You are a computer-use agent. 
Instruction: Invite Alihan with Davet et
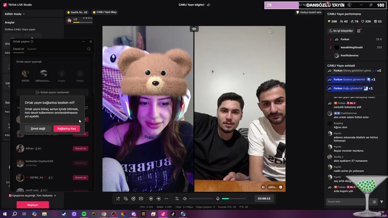81,148
